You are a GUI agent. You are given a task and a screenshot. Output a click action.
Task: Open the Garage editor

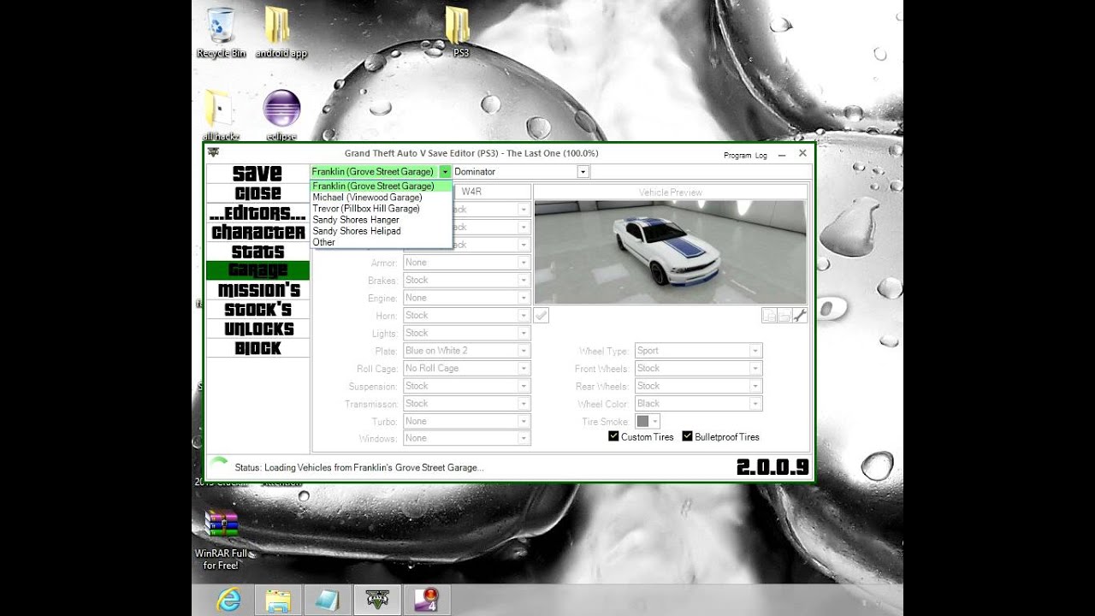257,270
